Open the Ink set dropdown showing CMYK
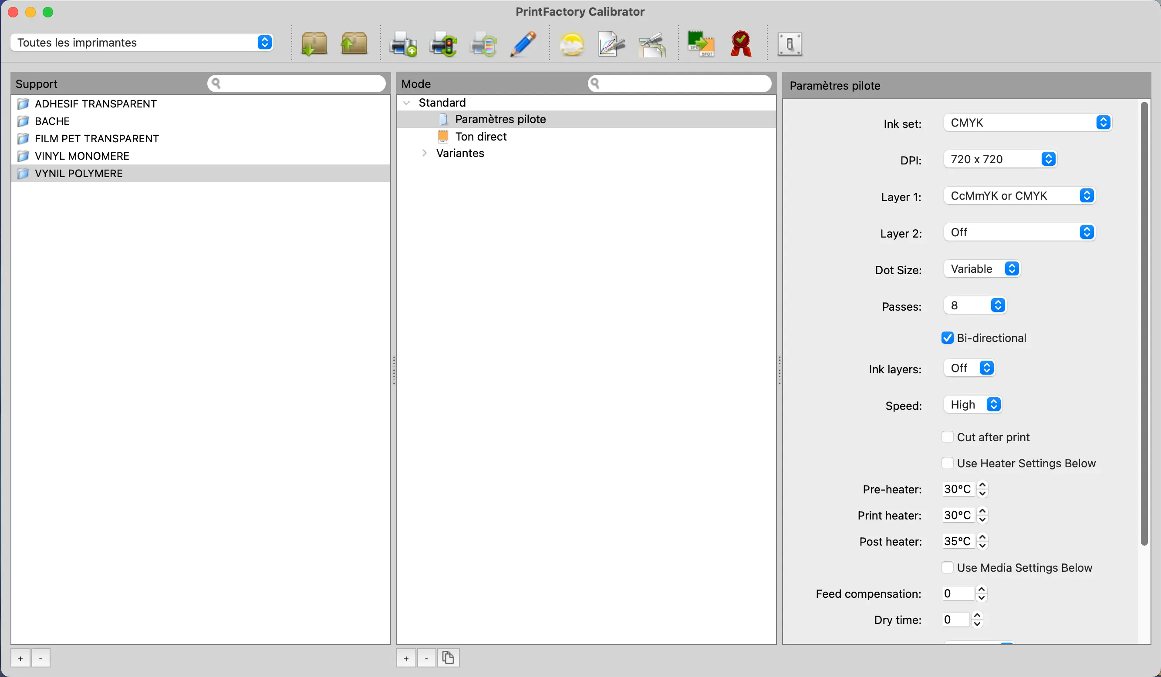1161x677 pixels. pyautogui.click(x=1027, y=122)
